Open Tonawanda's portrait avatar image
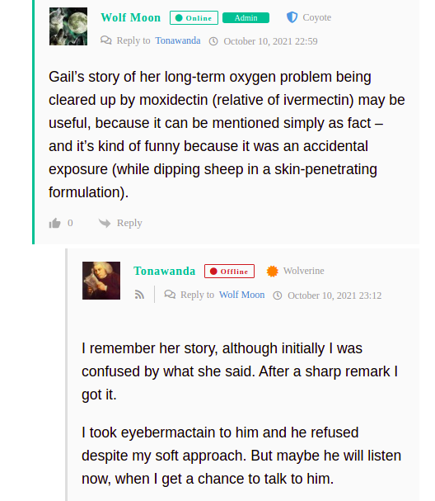Viewport: 435px width, 501px height. point(101,281)
